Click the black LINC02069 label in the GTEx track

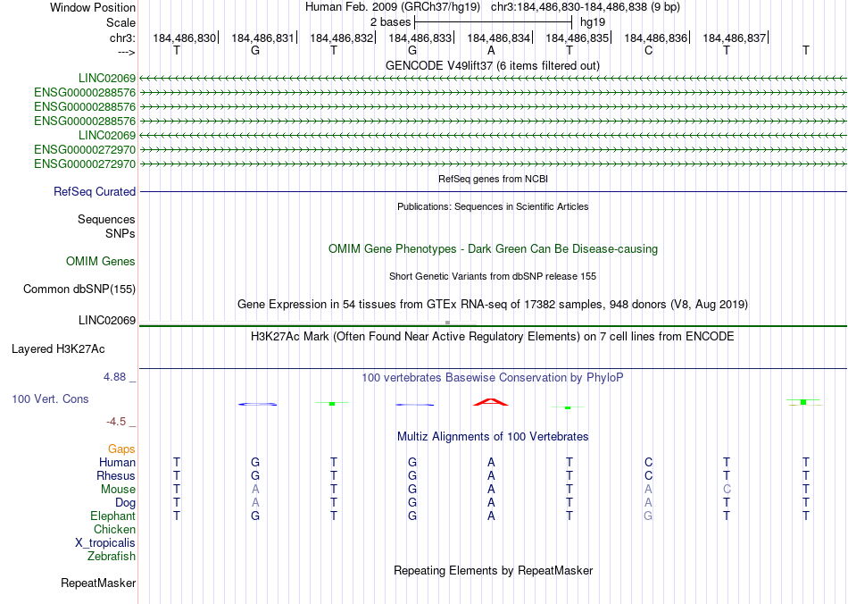click(x=107, y=321)
